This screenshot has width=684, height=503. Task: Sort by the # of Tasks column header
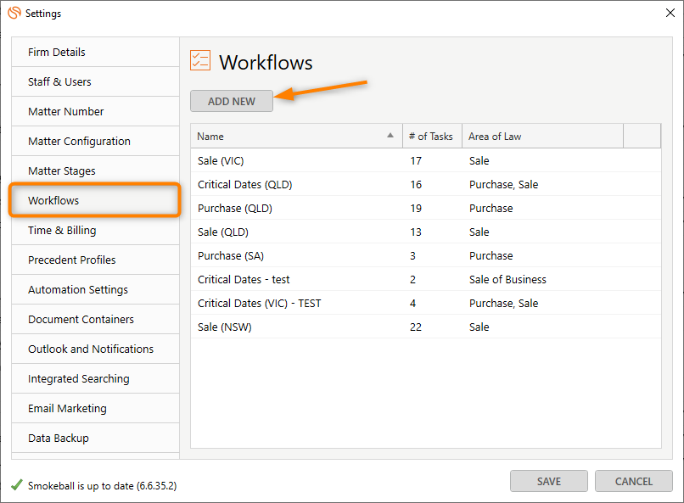430,136
